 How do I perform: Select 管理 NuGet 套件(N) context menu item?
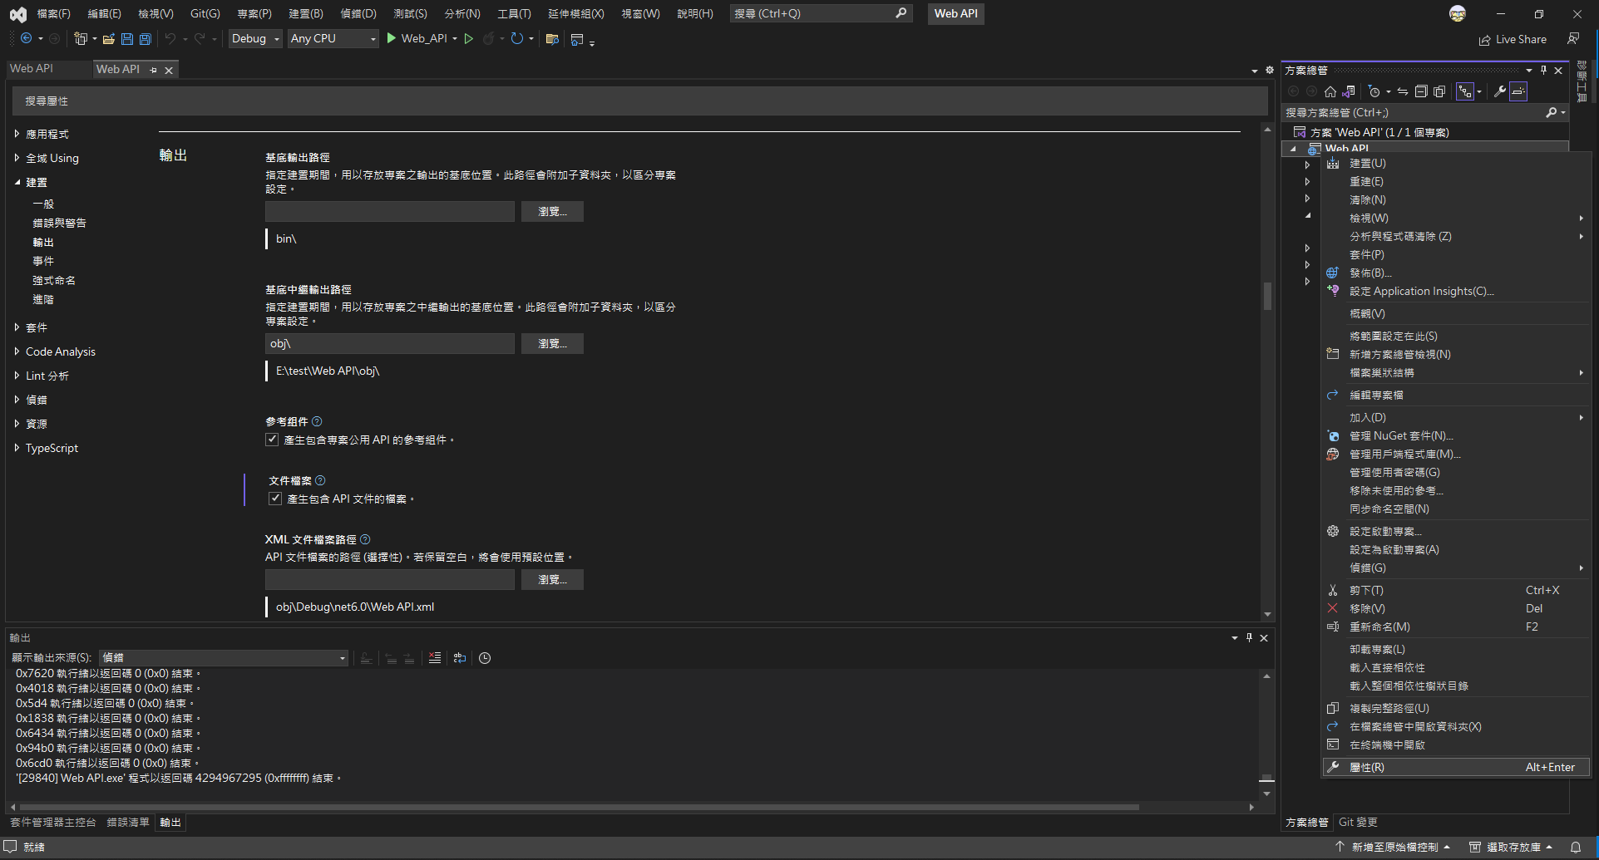[1455, 435]
